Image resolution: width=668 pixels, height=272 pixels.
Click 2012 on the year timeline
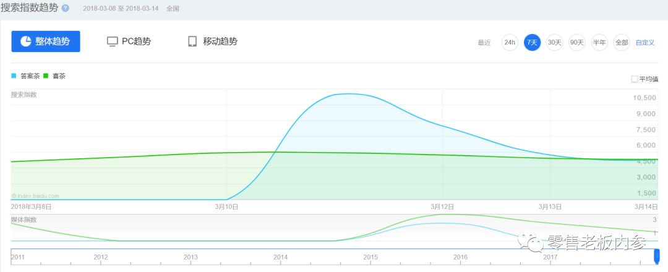click(101, 258)
